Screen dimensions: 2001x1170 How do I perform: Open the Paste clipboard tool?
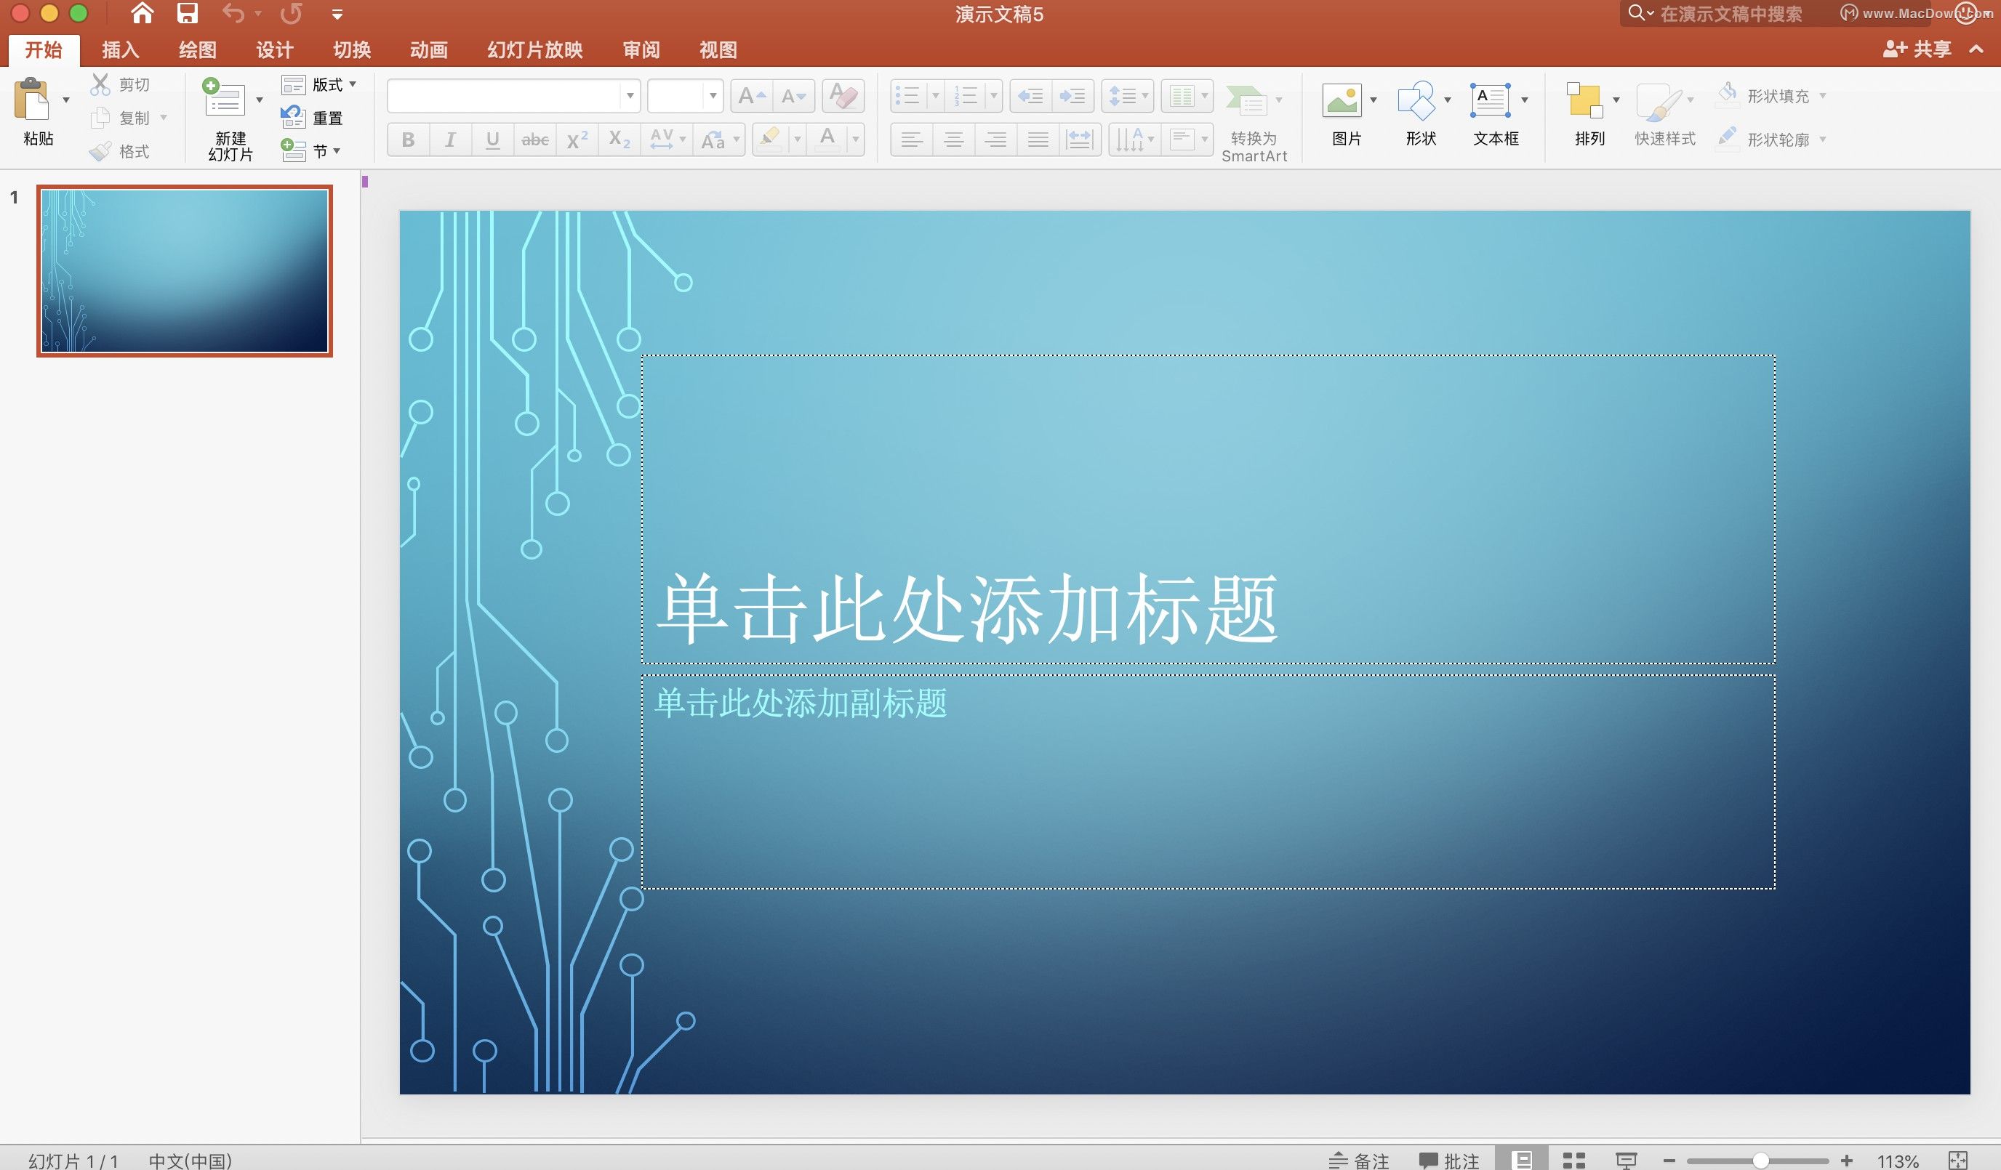[32, 100]
